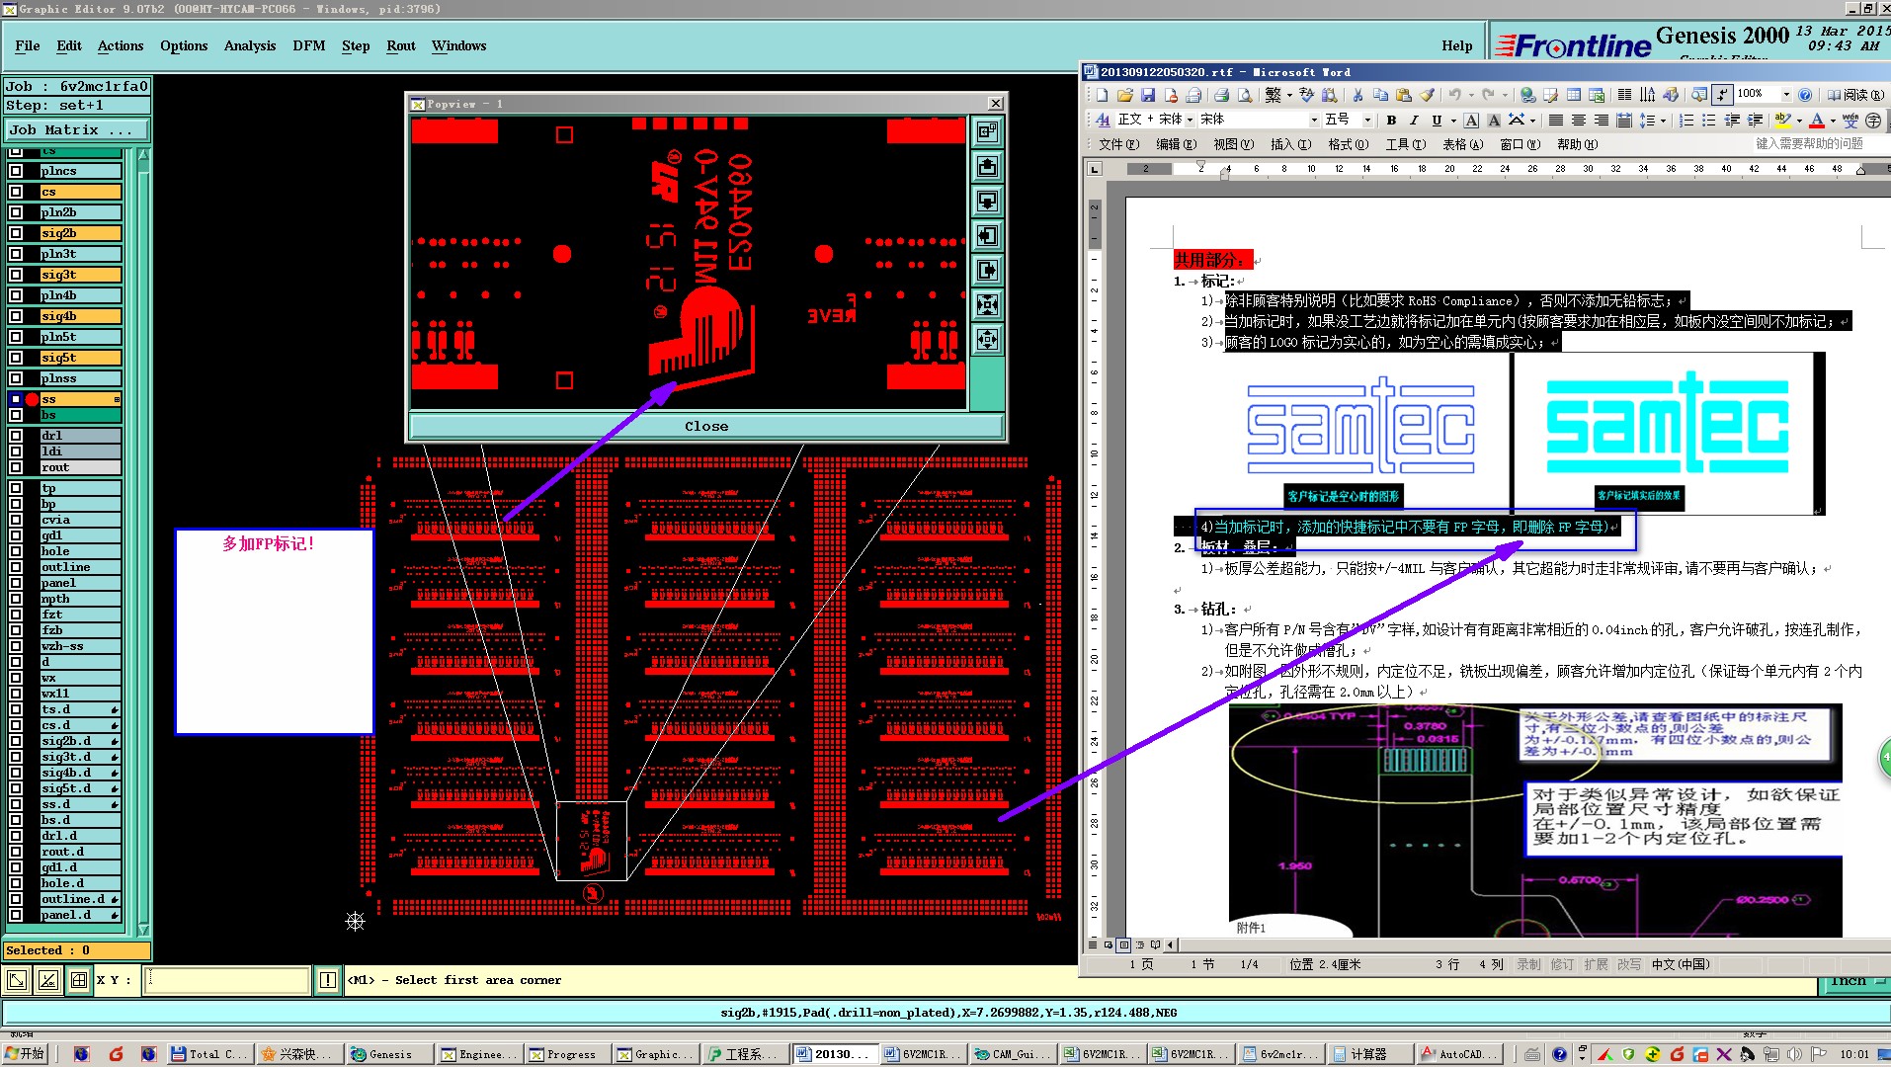This screenshot has height=1067, width=1891.
Task: Click the Job Matrix ... button
Action: 77,129
